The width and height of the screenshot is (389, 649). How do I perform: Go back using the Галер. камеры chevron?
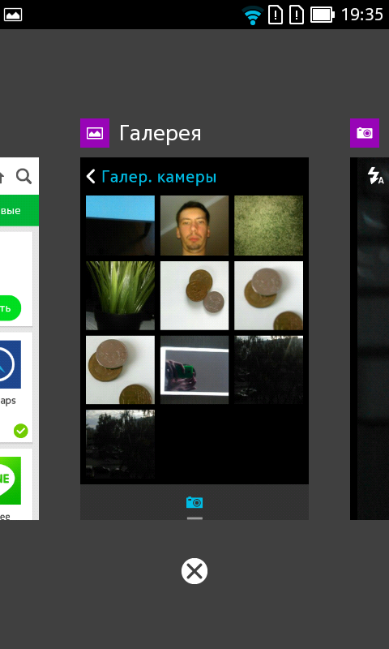[x=91, y=176]
